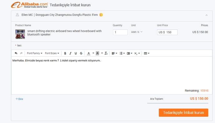Open the alignment options arrow
The width and height of the screenshot is (215, 123).
[x=117, y=53]
